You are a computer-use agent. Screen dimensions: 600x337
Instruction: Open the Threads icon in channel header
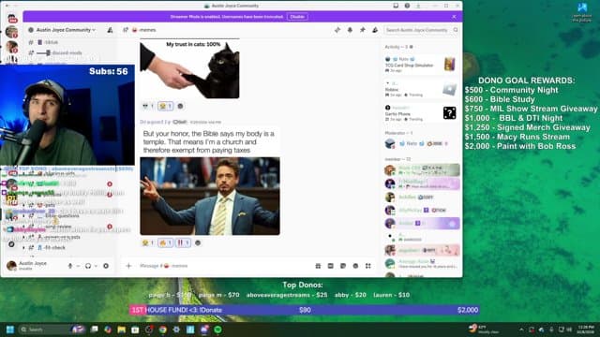click(337, 30)
